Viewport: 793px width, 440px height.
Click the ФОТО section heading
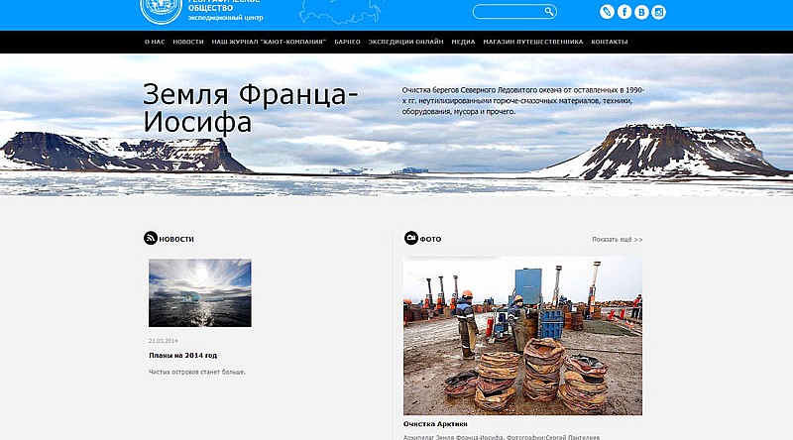pyautogui.click(x=430, y=239)
